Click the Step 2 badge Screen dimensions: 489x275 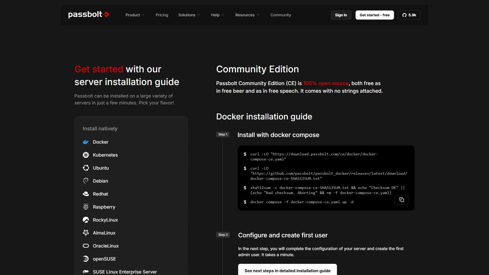pos(223,235)
